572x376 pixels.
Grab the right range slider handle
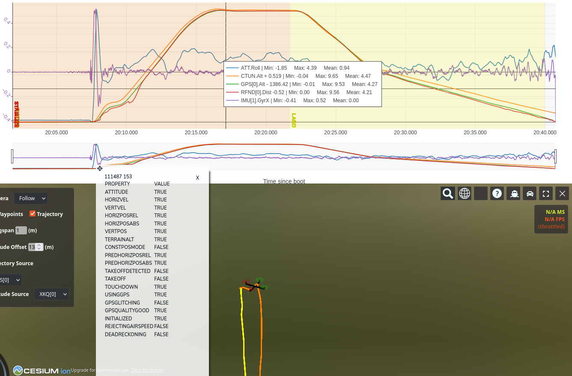click(x=555, y=156)
